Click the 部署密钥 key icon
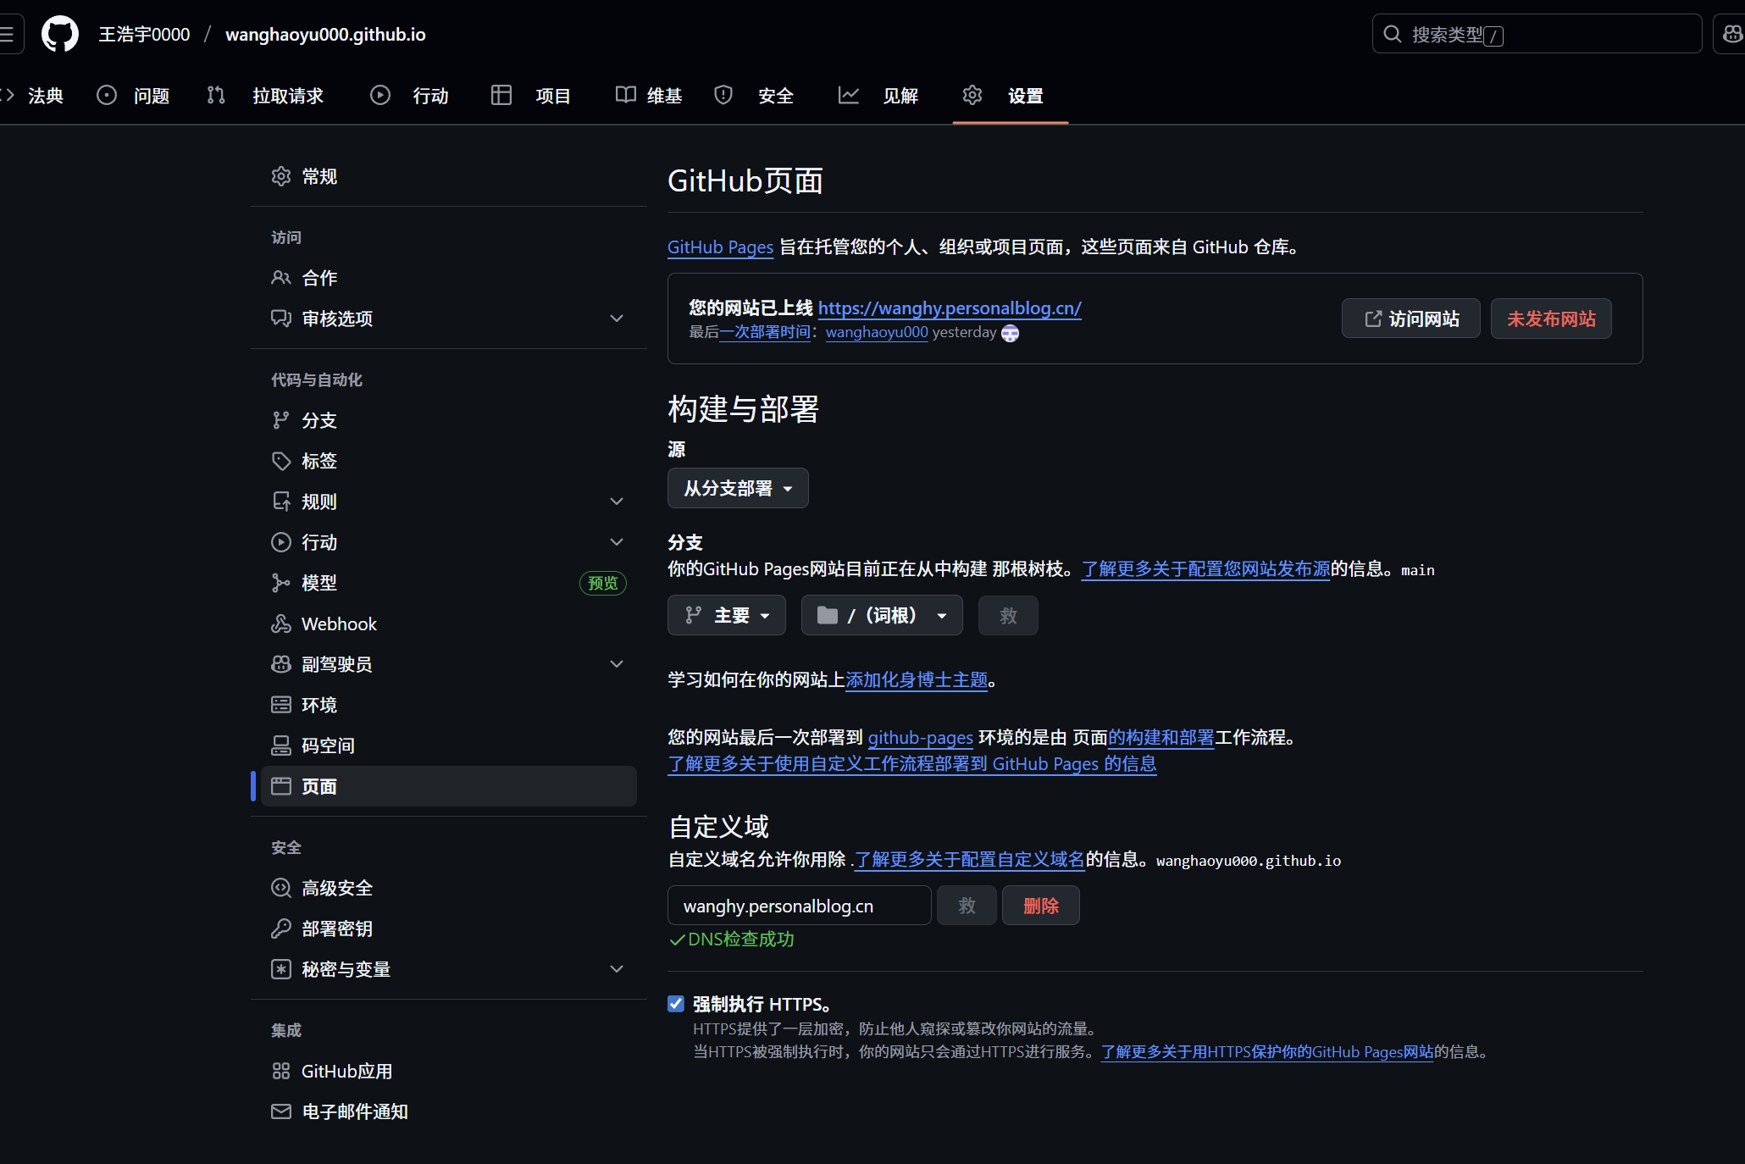The image size is (1745, 1164). coord(281,928)
